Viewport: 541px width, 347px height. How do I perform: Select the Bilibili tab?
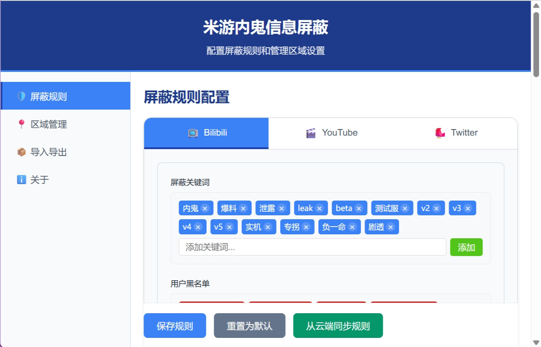pos(206,133)
